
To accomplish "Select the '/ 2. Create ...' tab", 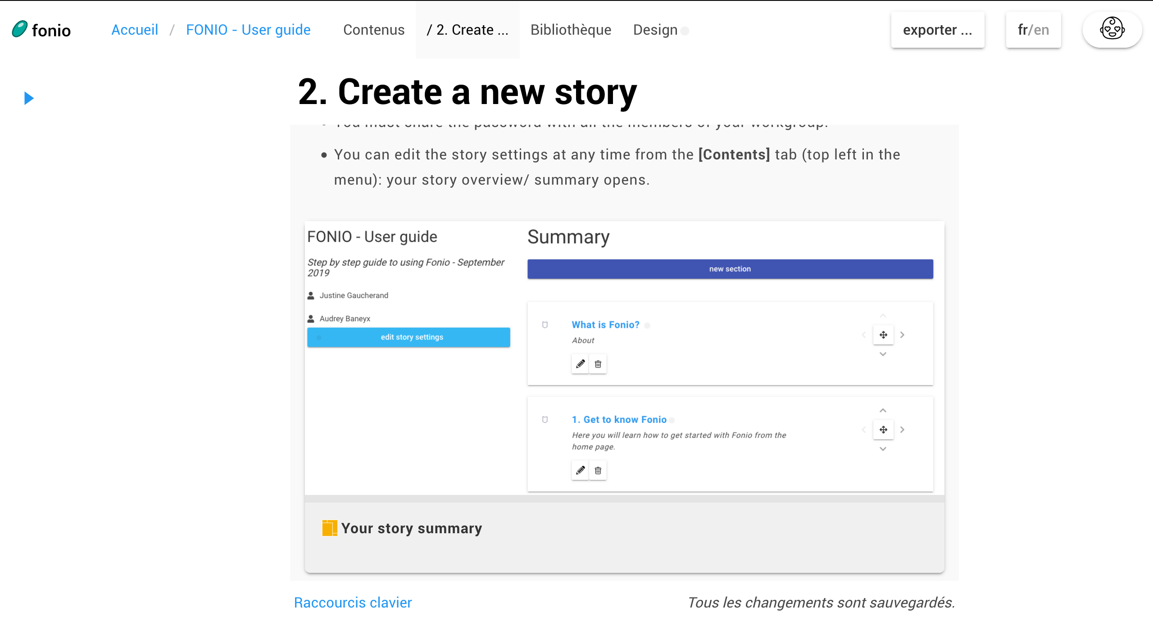I will pyautogui.click(x=468, y=30).
